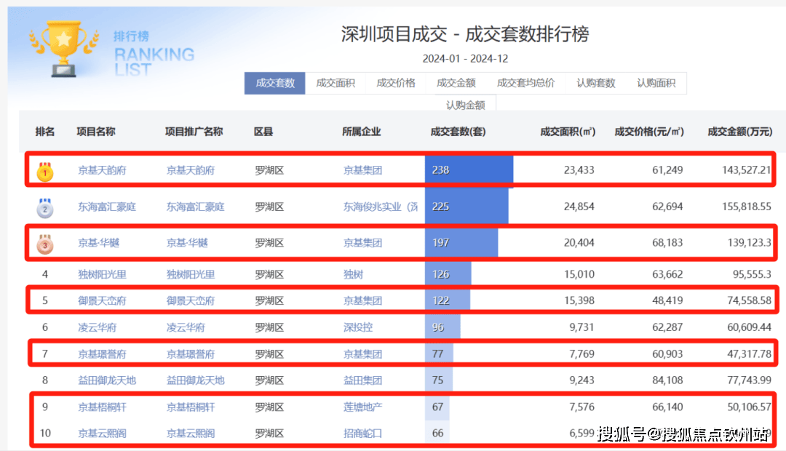The image size is (786, 451).
Task: Open company 莲塘地产 link
Action: [363, 407]
